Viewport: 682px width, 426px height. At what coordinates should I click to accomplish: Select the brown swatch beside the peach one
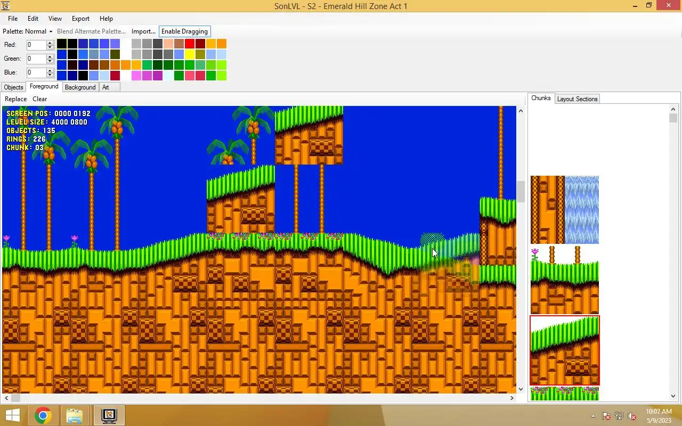click(178, 44)
